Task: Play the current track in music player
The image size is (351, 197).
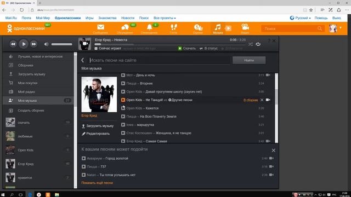Action: 24,44
